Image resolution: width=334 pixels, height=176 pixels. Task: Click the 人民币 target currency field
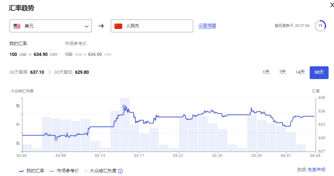[152, 26]
